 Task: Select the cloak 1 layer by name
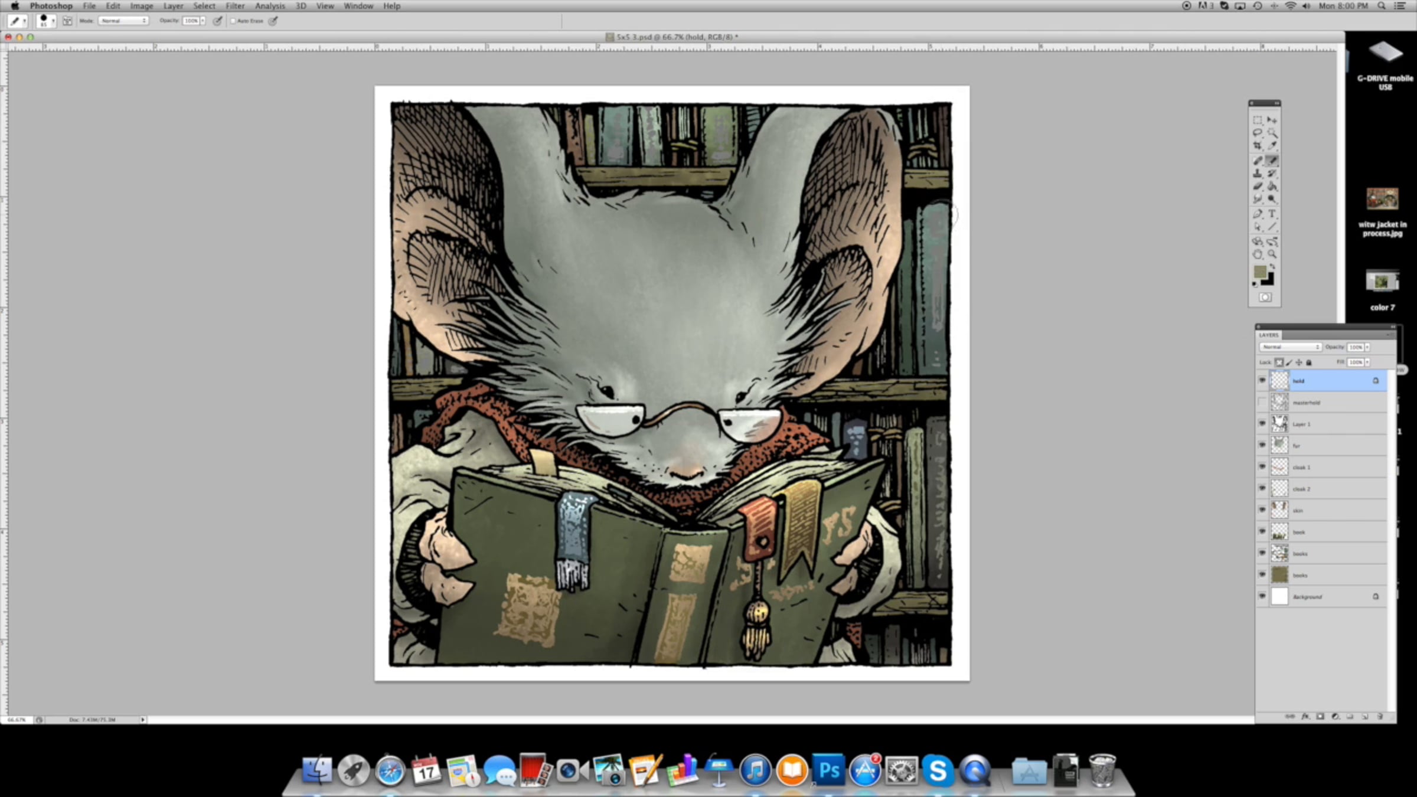tap(1301, 468)
